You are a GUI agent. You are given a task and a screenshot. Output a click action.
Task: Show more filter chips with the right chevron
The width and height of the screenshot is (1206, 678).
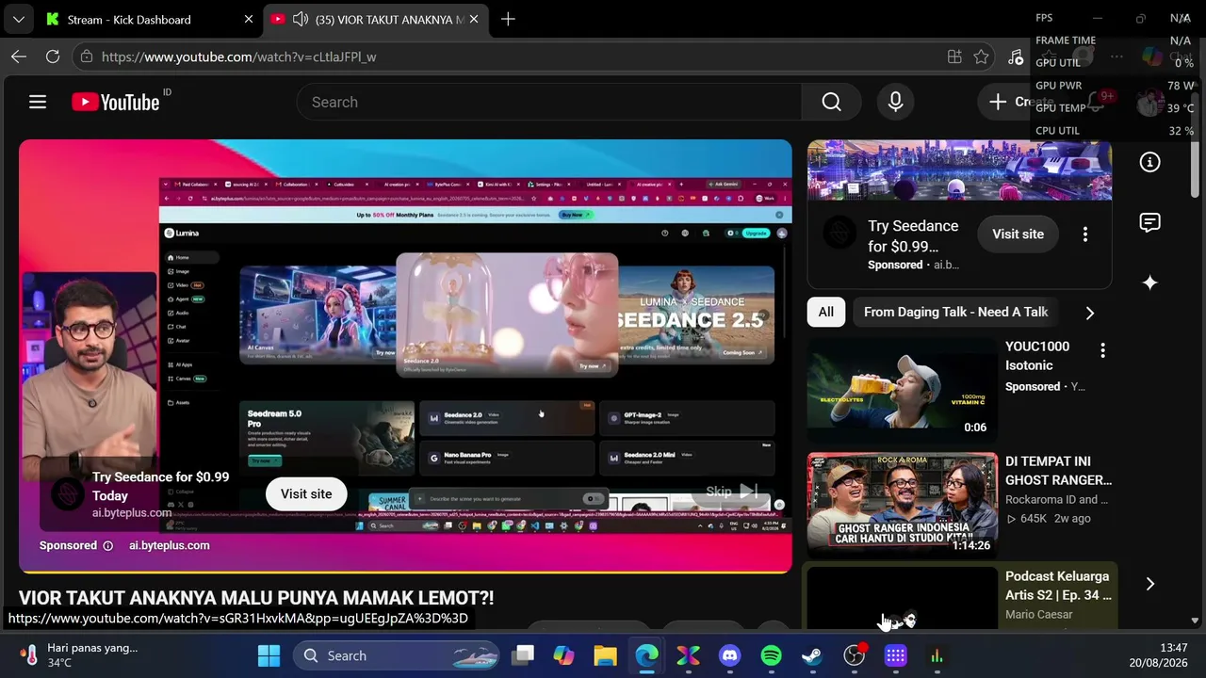click(1090, 313)
